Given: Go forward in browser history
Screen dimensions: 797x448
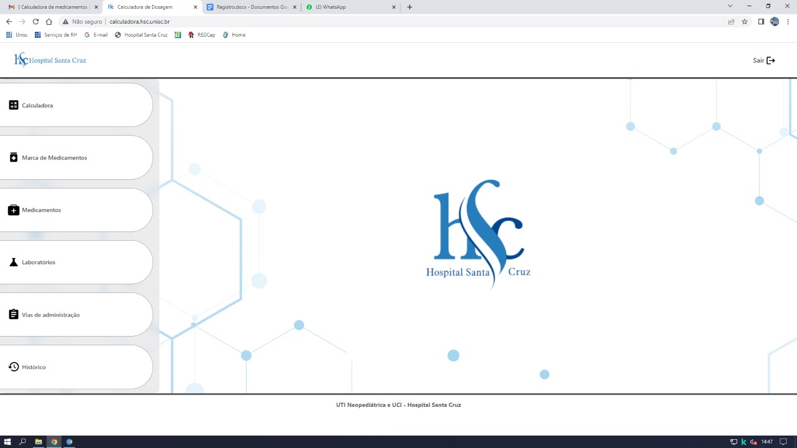Looking at the screenshot, I should (x=22, y=21).
